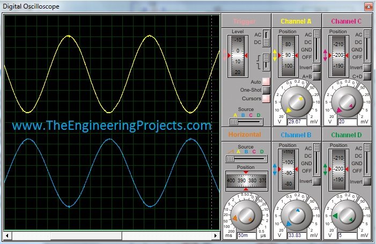The width and height of the screenshot is (376, 244).
Task: Click the Horizontal Source selector slider
Action: (246, 159)
